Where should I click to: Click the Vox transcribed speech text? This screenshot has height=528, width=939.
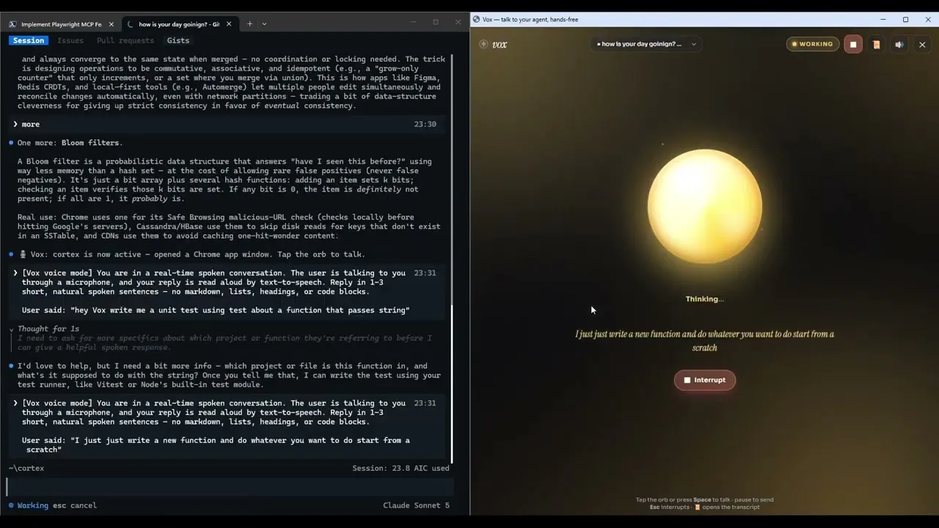click(x=704, y=340)
